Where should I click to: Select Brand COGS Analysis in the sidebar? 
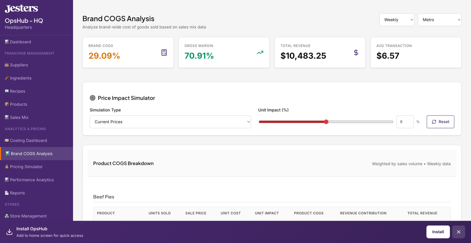coord(31,154)
